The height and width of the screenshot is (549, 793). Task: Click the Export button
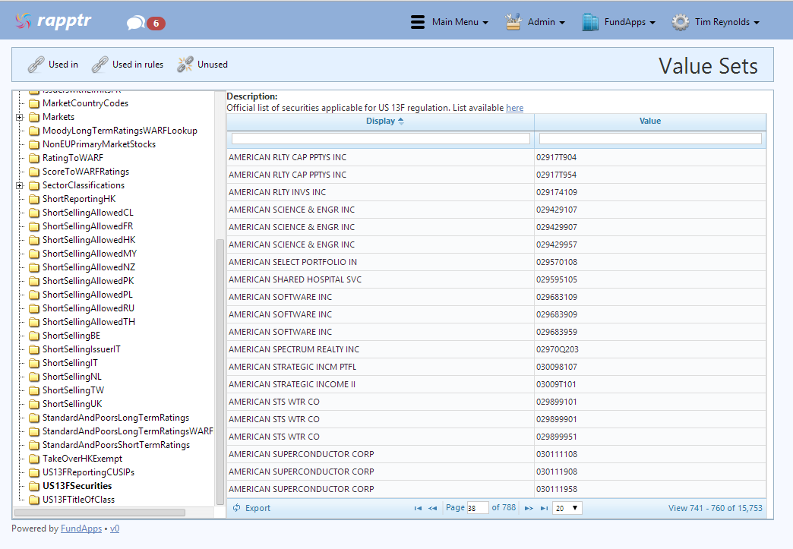tap(252, 508)
